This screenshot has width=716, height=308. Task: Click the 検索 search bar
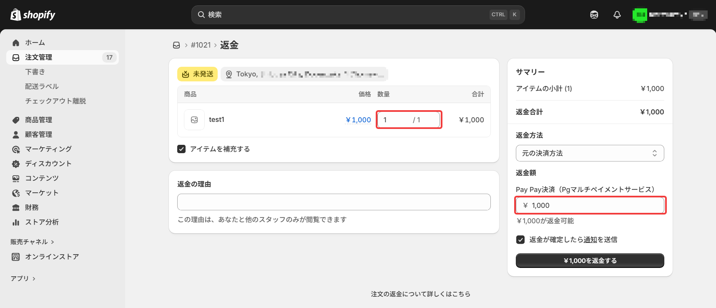(x=358, y=15)
